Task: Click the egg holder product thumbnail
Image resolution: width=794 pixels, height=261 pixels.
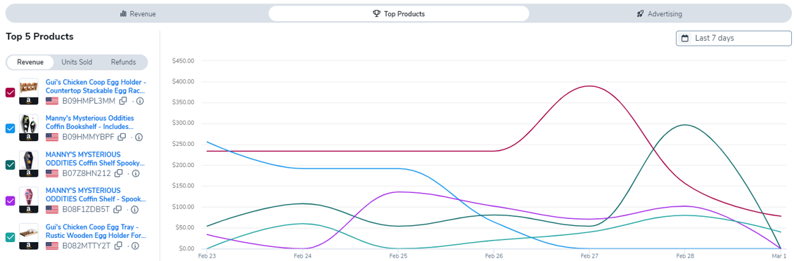Action: coord(29,91)
